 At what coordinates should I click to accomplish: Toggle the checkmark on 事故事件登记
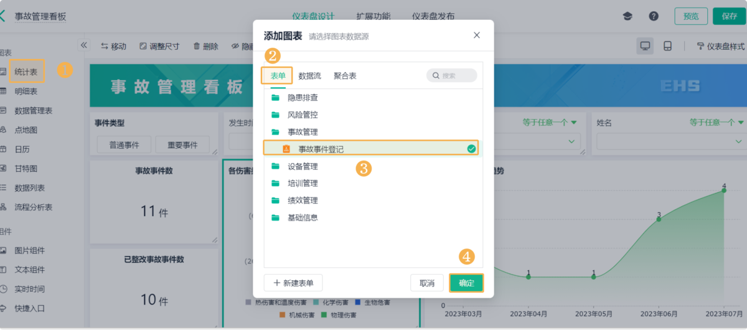point(471,149)
